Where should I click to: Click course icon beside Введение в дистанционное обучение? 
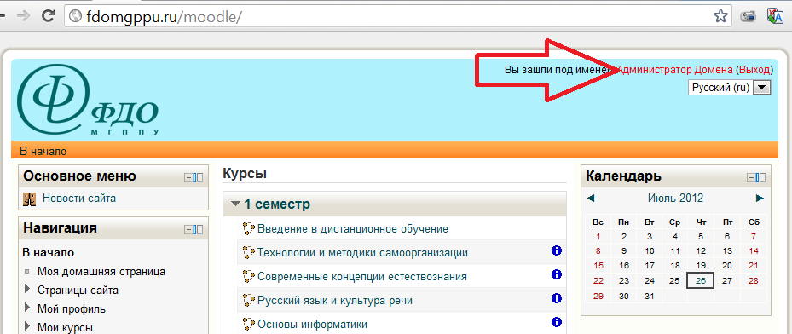(x=248, y=229)
